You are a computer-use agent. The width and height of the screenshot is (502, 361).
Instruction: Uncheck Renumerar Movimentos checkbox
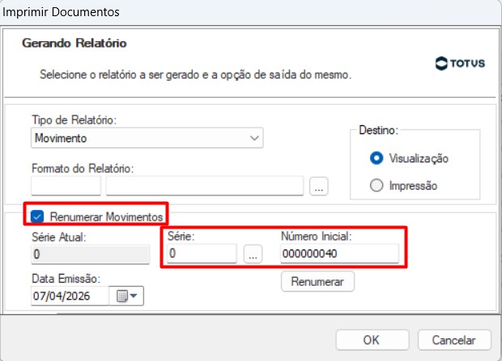[37, 216]
